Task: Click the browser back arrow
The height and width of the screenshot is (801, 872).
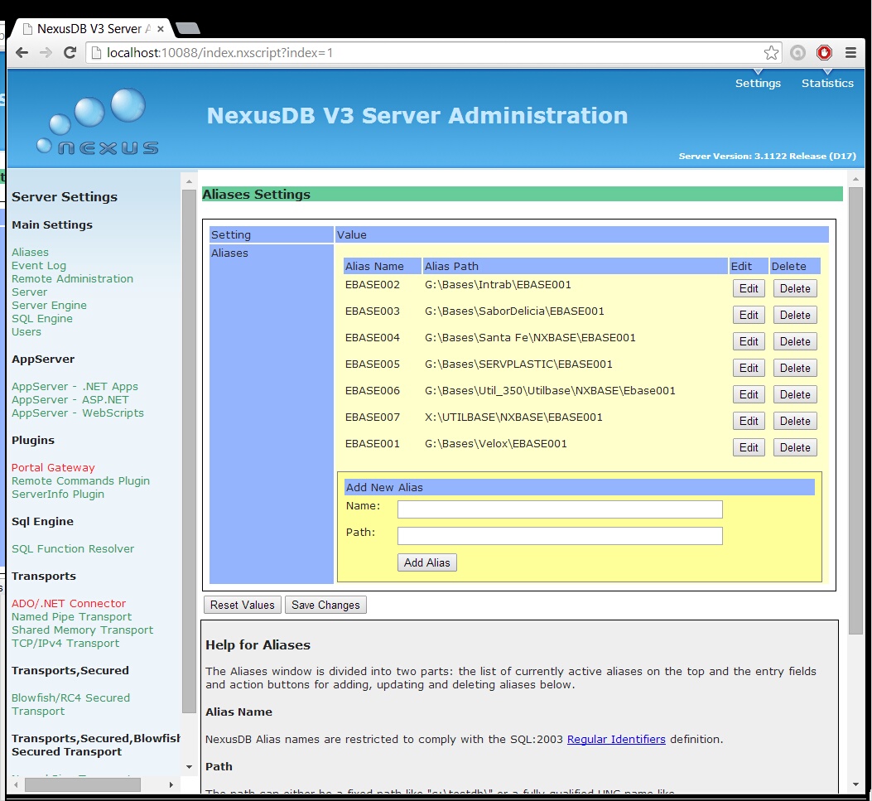Action: click(x=22, y=53)
